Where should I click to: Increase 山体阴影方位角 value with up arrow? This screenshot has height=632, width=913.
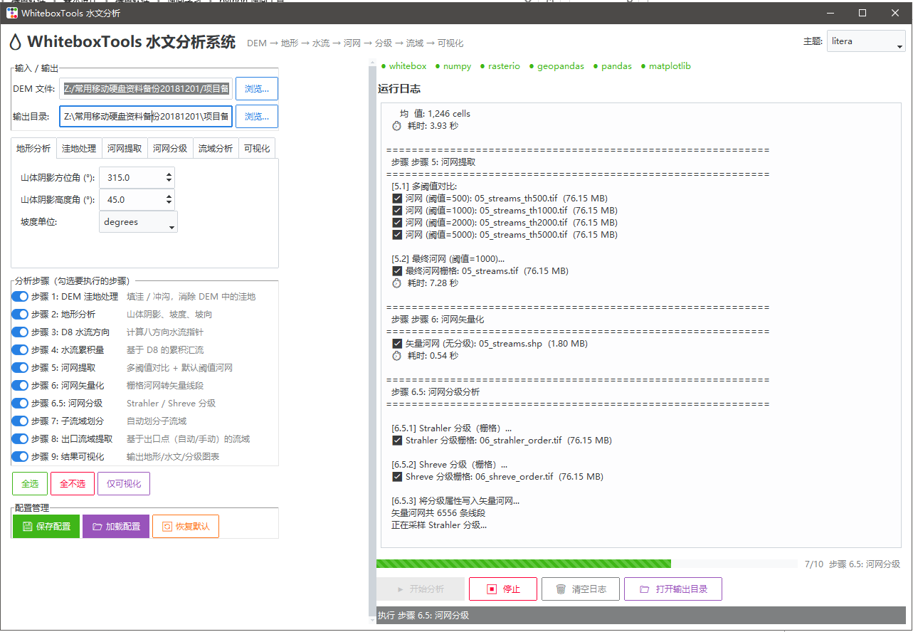pos(169,174)
